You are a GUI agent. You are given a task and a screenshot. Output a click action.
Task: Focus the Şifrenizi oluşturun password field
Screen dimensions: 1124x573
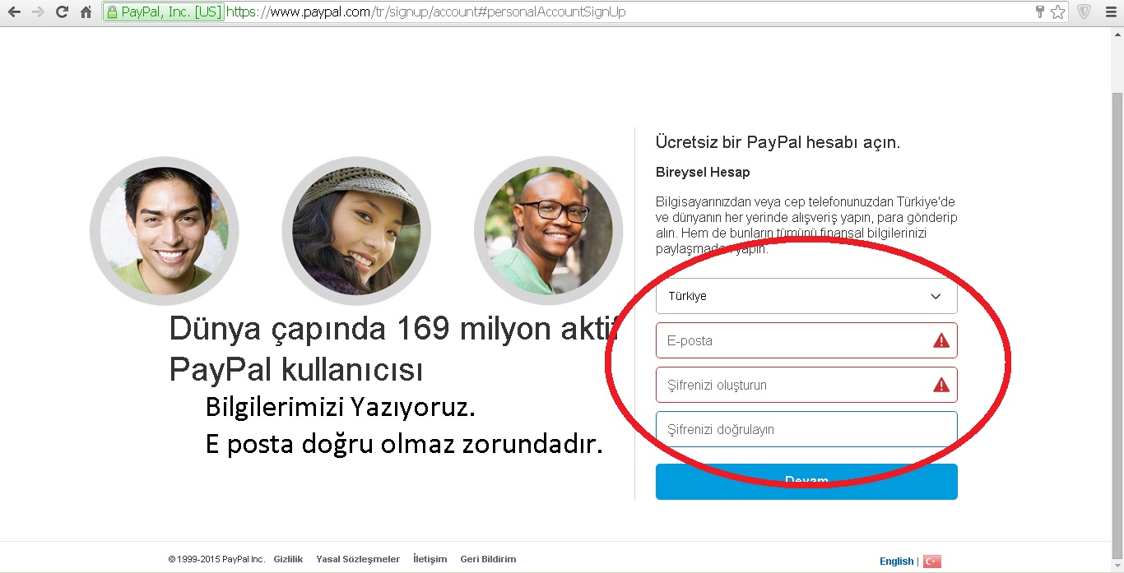(x=806, y=385)
